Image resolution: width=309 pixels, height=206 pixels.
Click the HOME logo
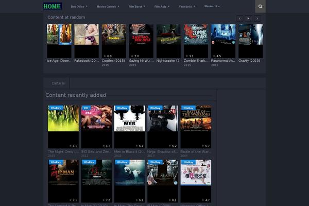53,6
